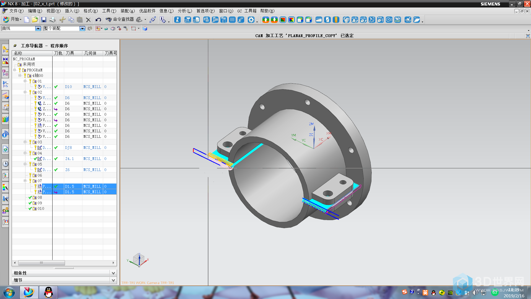Screen dimensions: 531x299
Task: Click the New file icon
Action: click(27, 20)
